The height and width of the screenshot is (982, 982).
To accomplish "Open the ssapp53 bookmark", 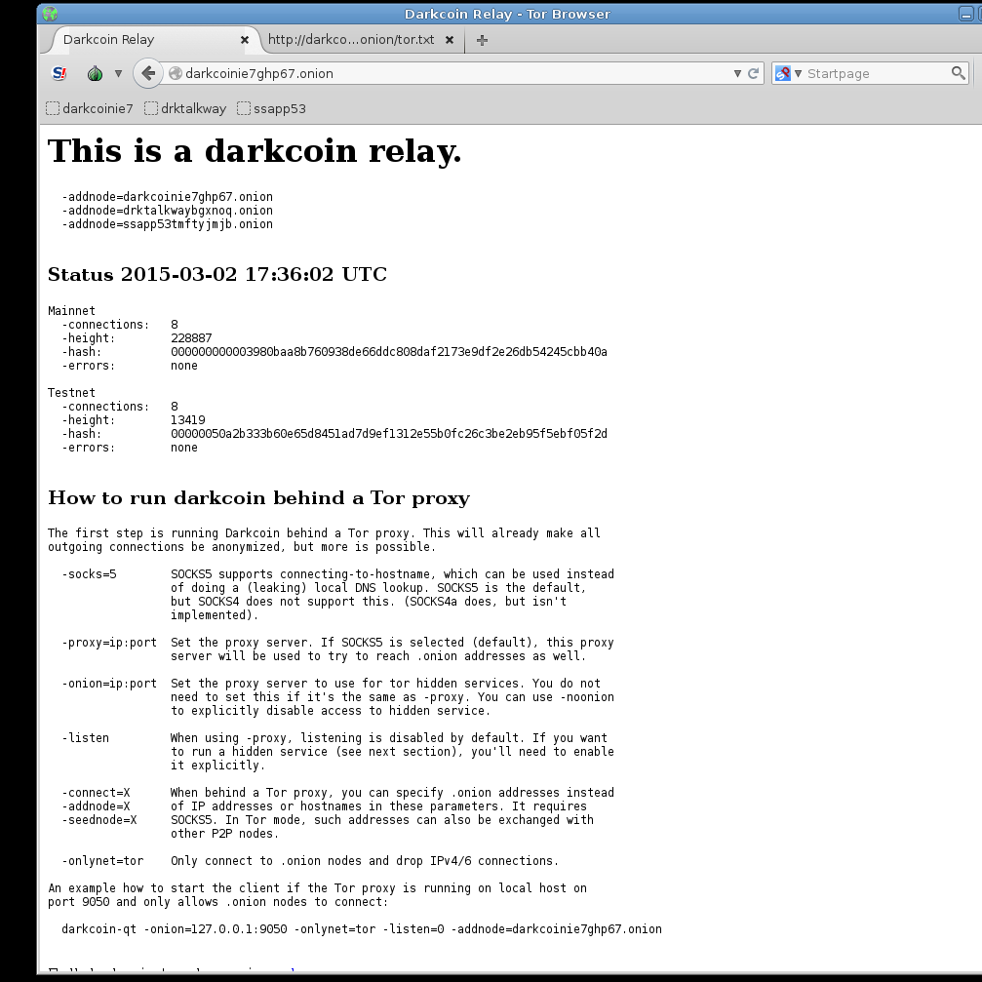I will (x=272, y=108).
